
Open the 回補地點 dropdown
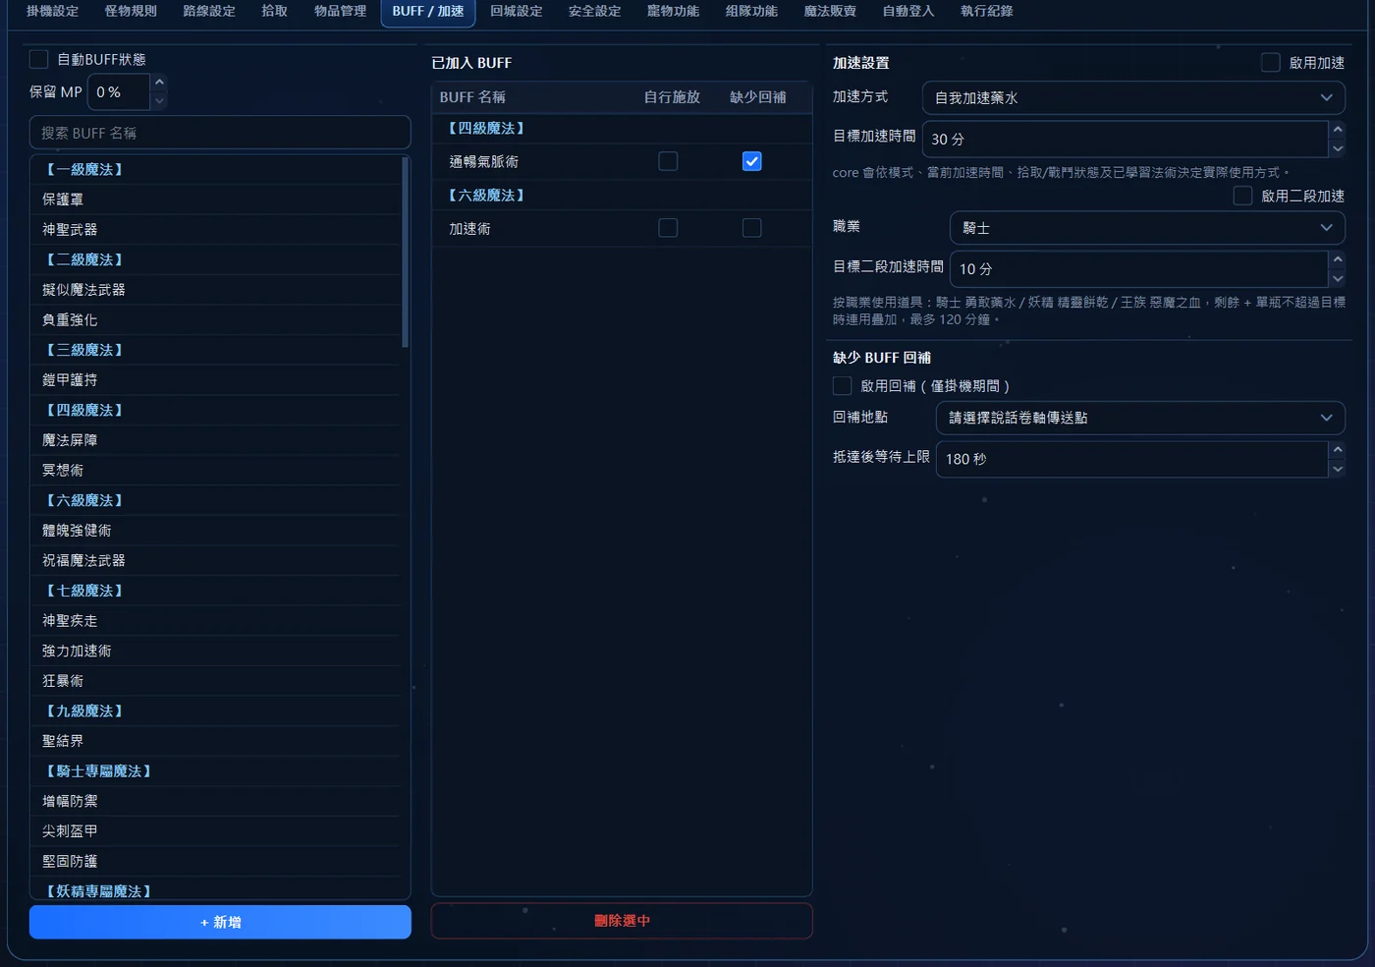(1140, 418)
